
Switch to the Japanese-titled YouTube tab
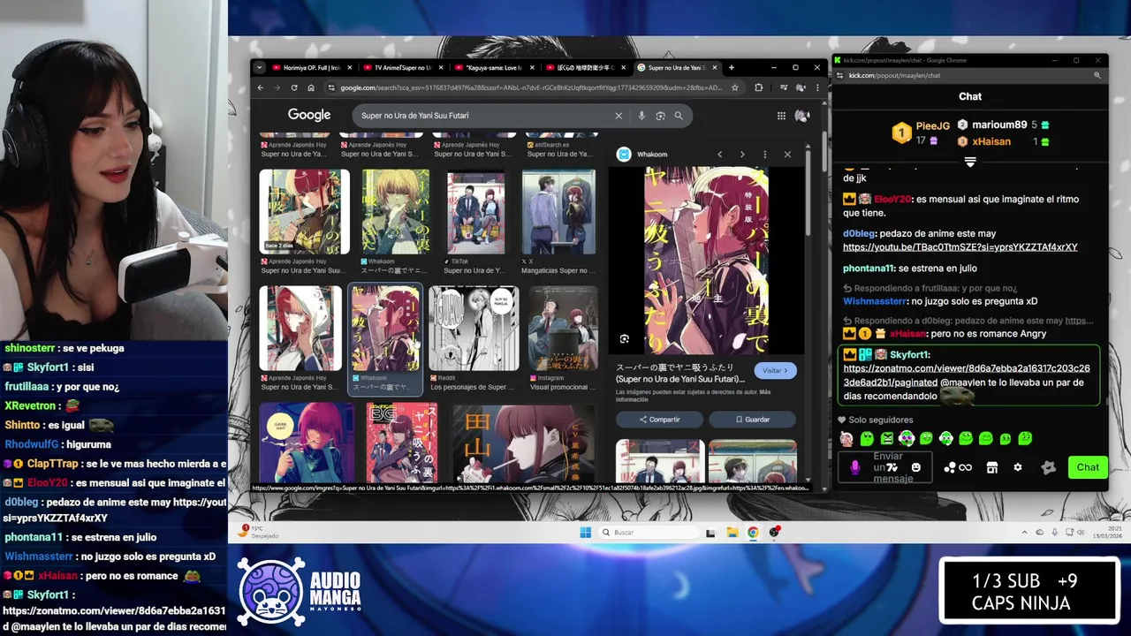point(584,67)
